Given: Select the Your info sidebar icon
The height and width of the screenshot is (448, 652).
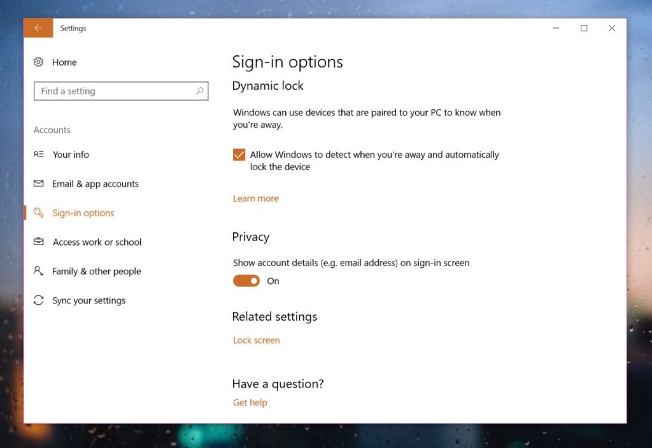Looking at the screenshot, I should [x=39, y=154].
